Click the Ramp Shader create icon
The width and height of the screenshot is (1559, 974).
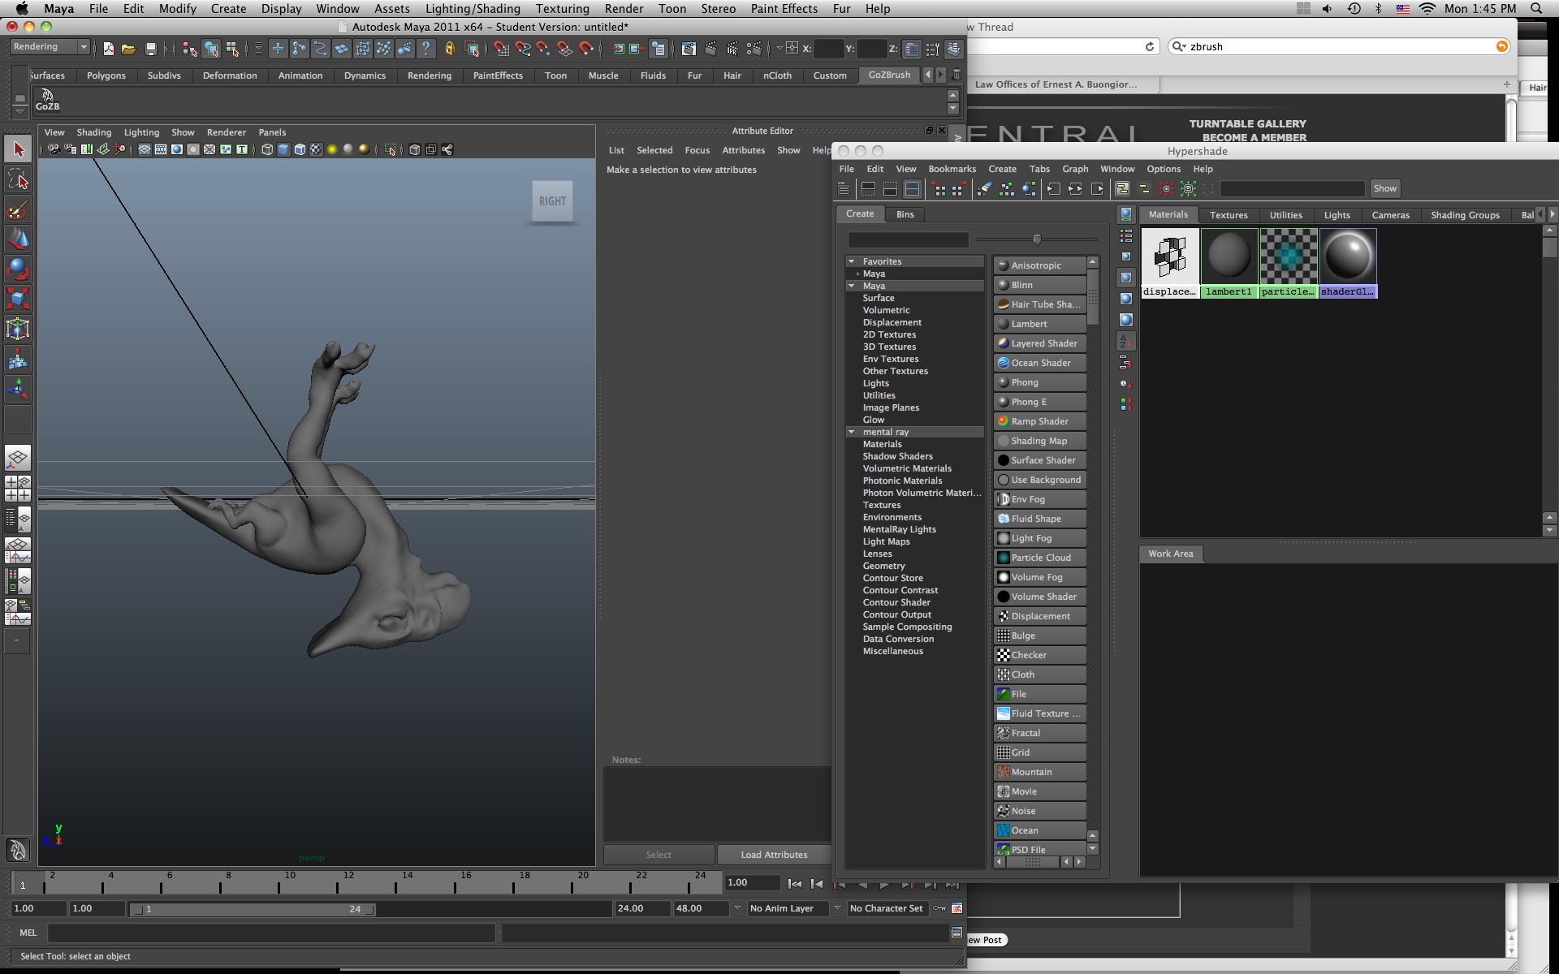coord(1004,421)
